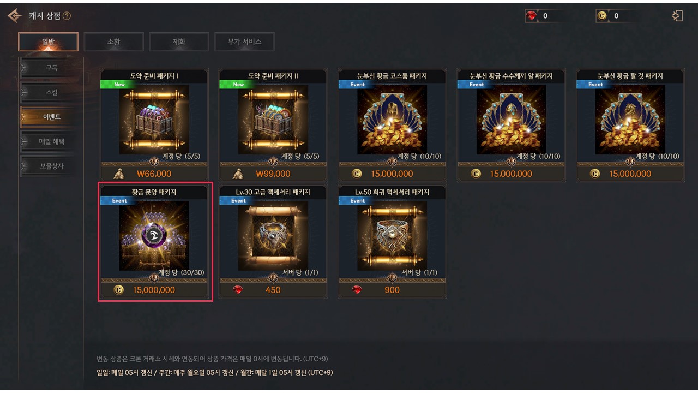Buy package for ₩66,000
The width and height of the screenshot is (698, 393).
154,174
